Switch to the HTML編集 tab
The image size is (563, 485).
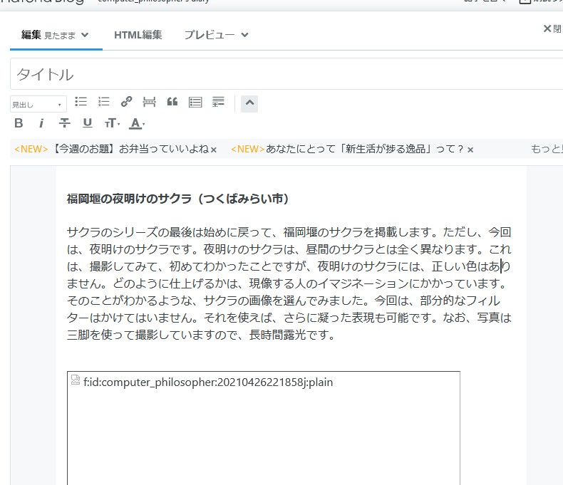[x=138, y=35]
